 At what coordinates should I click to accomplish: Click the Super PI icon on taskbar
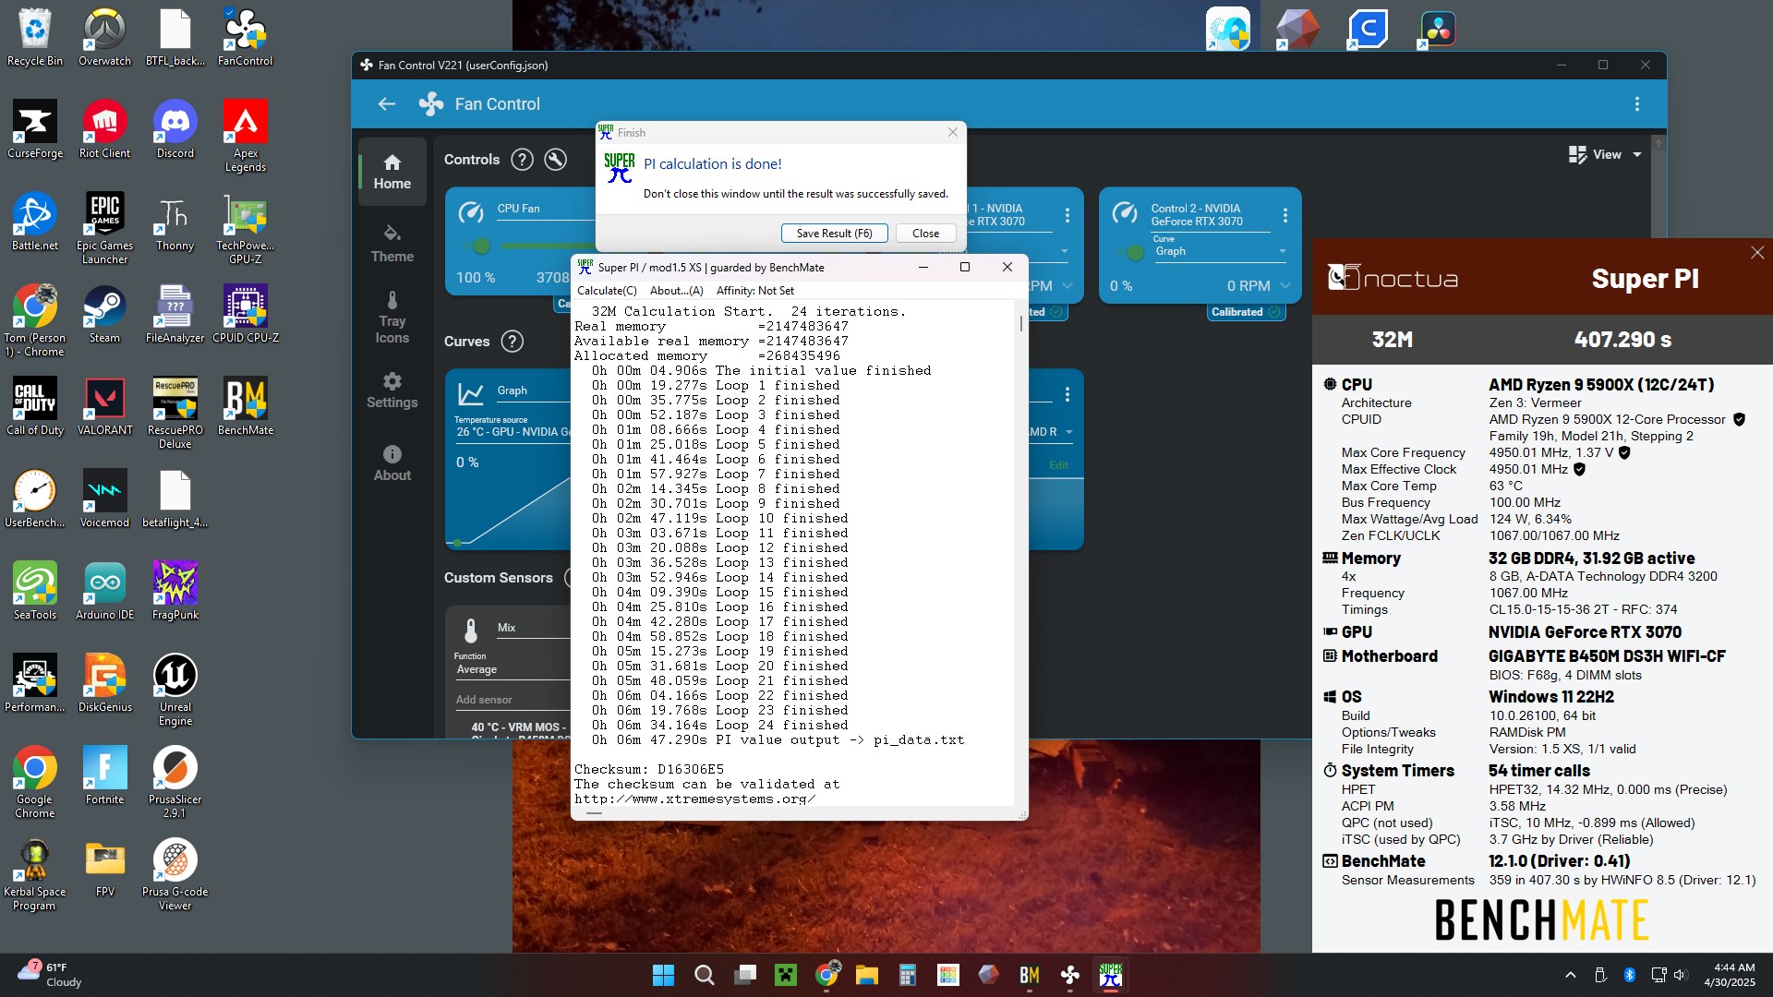click(x=1110, y=975)
